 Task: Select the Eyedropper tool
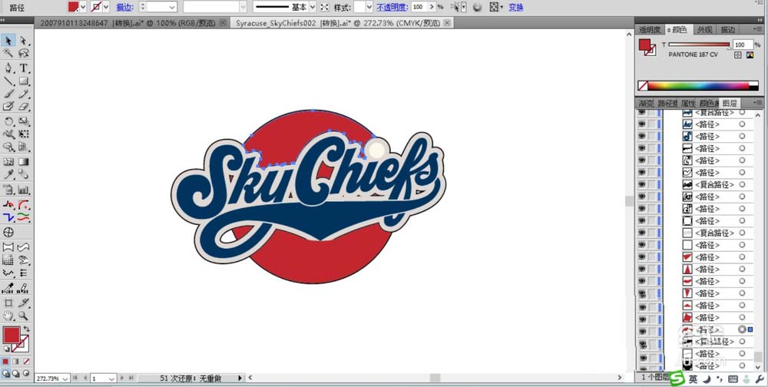click(x=8, y=174)
